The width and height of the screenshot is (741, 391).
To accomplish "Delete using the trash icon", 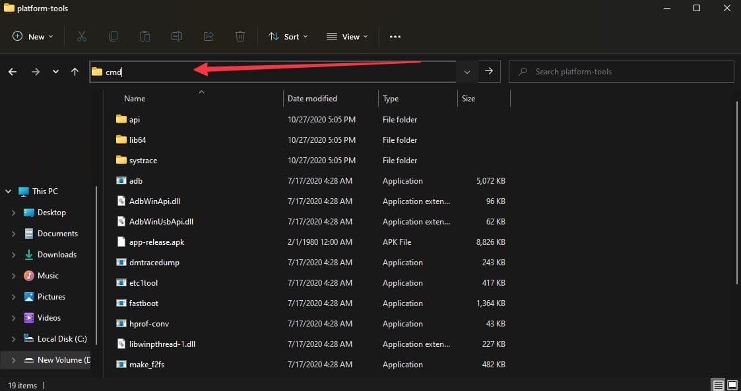I will coord(240,36).
